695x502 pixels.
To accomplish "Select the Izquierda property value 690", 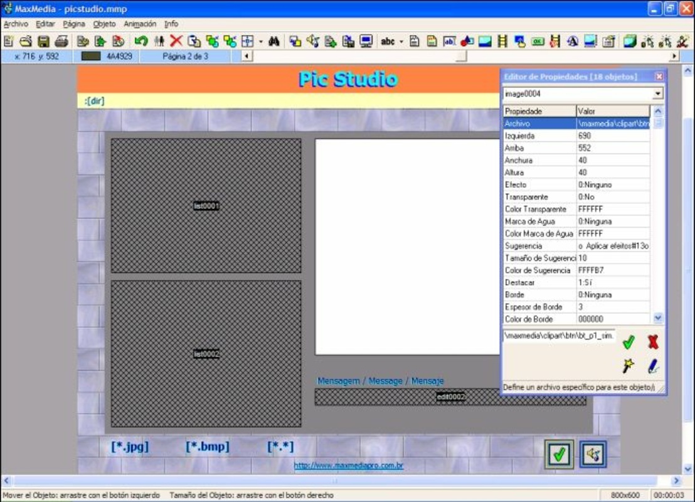I will click(x=613, y=136).
